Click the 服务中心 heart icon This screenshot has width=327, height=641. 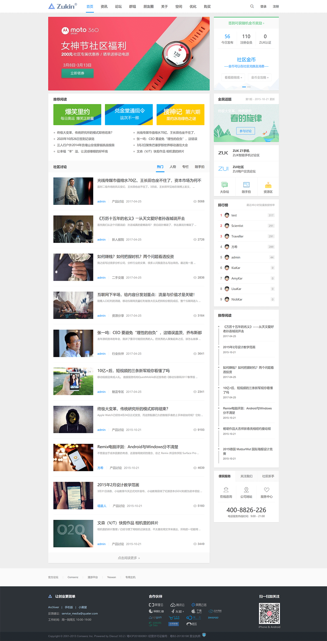point(267,490)
